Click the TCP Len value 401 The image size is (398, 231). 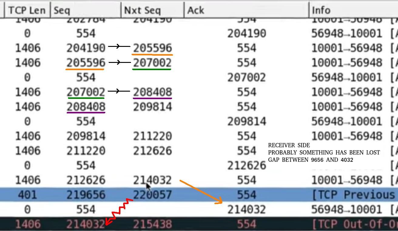click(x=27, y=195)
